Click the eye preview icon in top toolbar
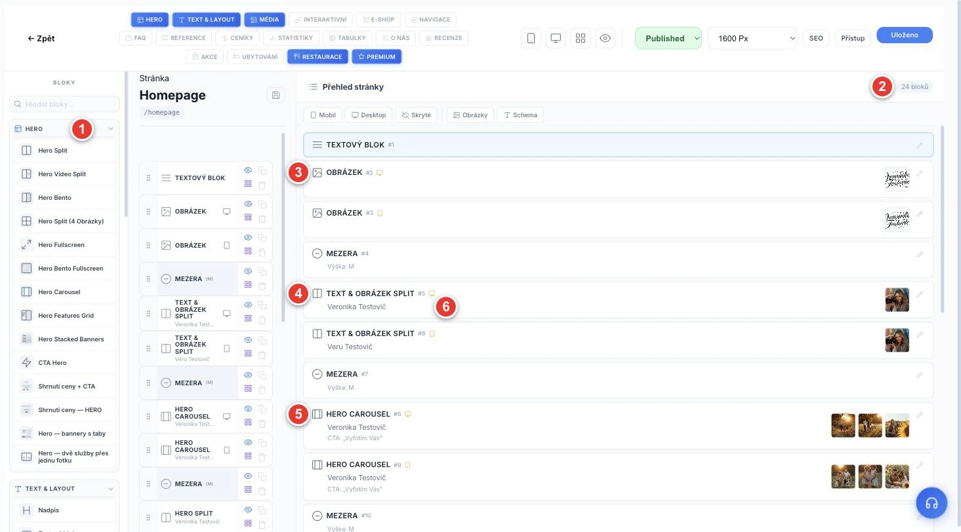The width and height of the screenshot is (961, 532). tap(605, 38)
